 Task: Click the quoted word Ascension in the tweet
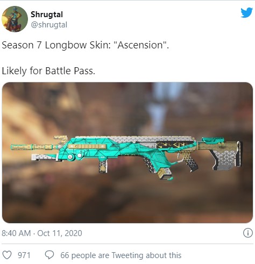coord(140,45)
